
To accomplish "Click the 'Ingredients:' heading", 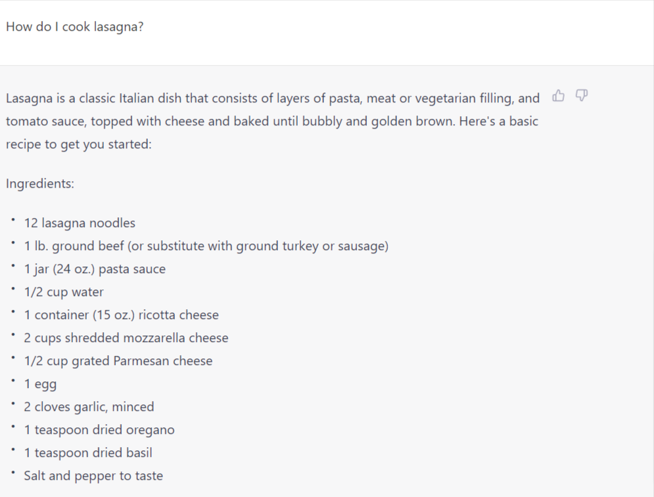I will point(40,184).
